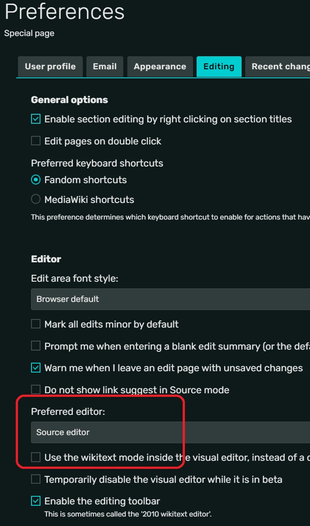Image resolution: width=310 pixels, height=526 pixels.
Task: Uncheck Enable the editing toolbar
Action: [x=35, y=500]
